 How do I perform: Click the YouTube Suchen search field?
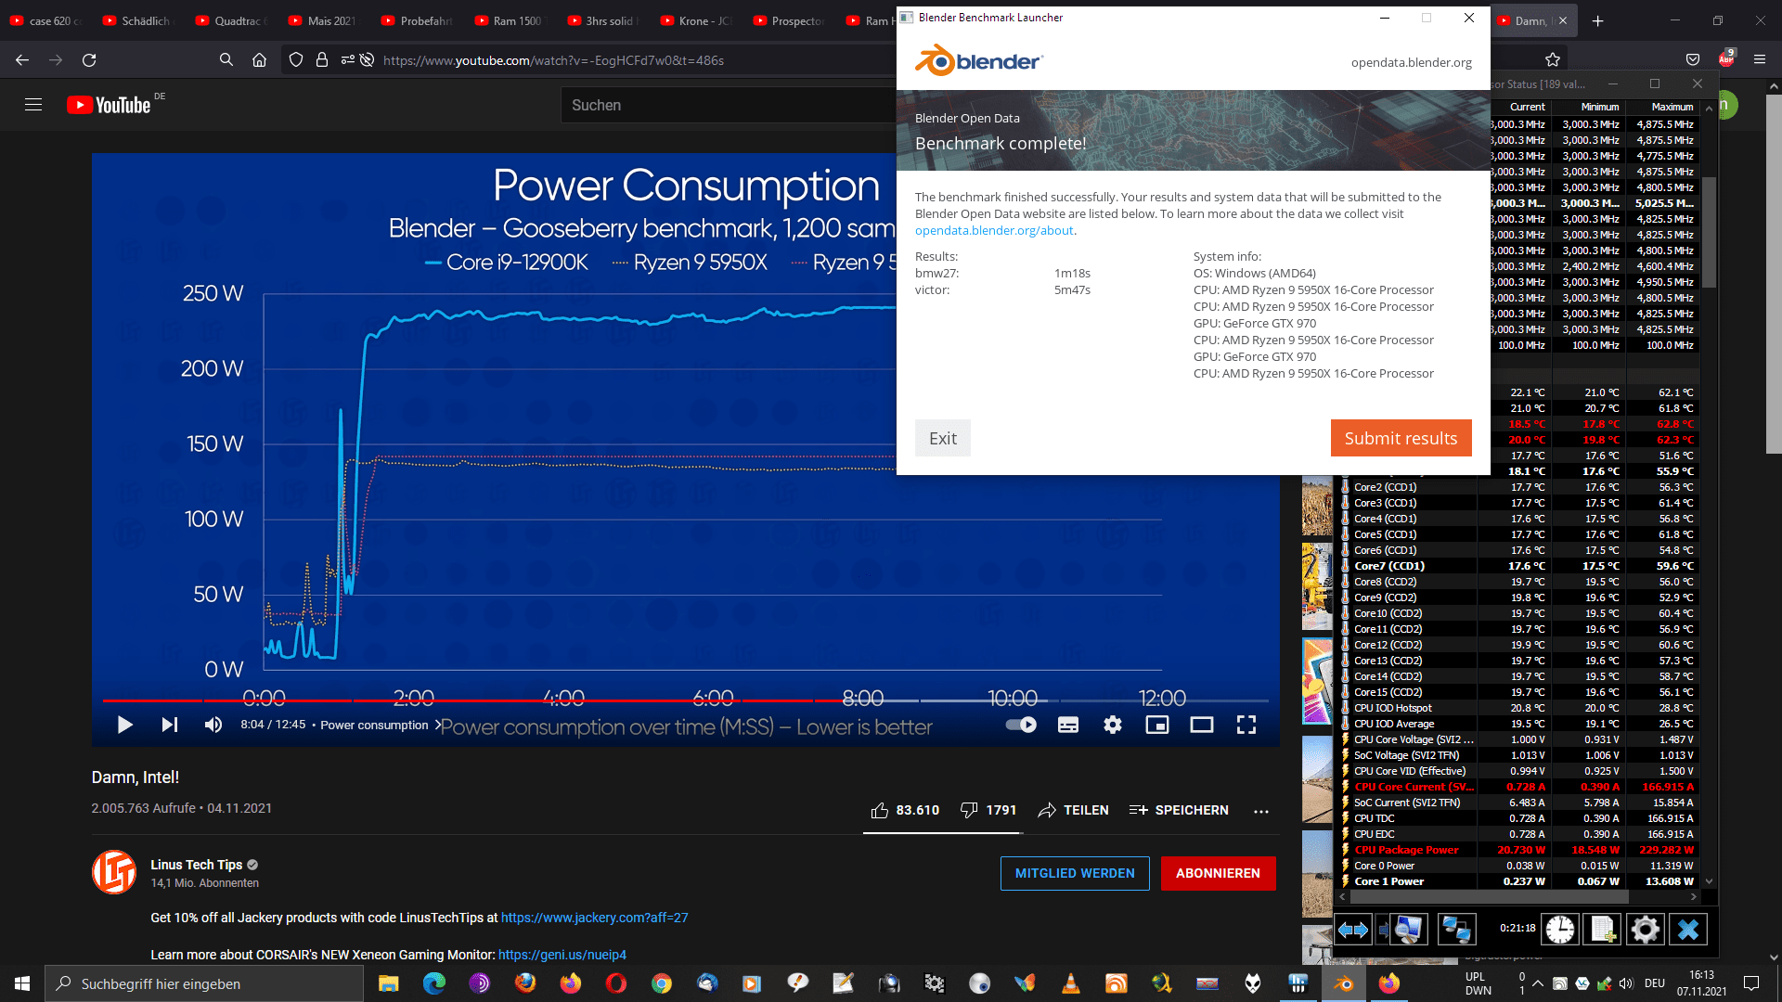tap(729, 105)
